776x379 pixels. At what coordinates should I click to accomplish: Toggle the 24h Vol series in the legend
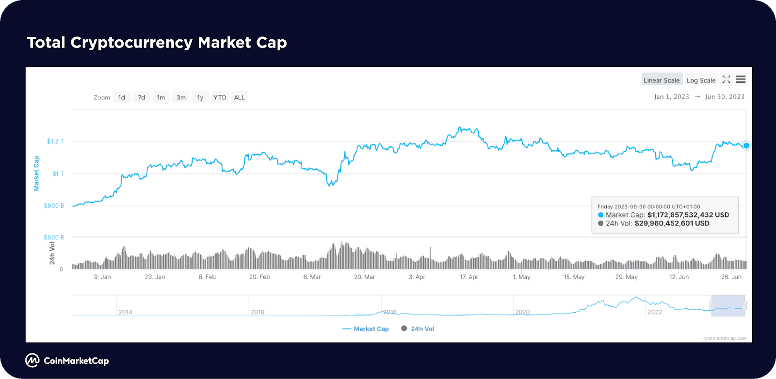click(x=422, y=329)
